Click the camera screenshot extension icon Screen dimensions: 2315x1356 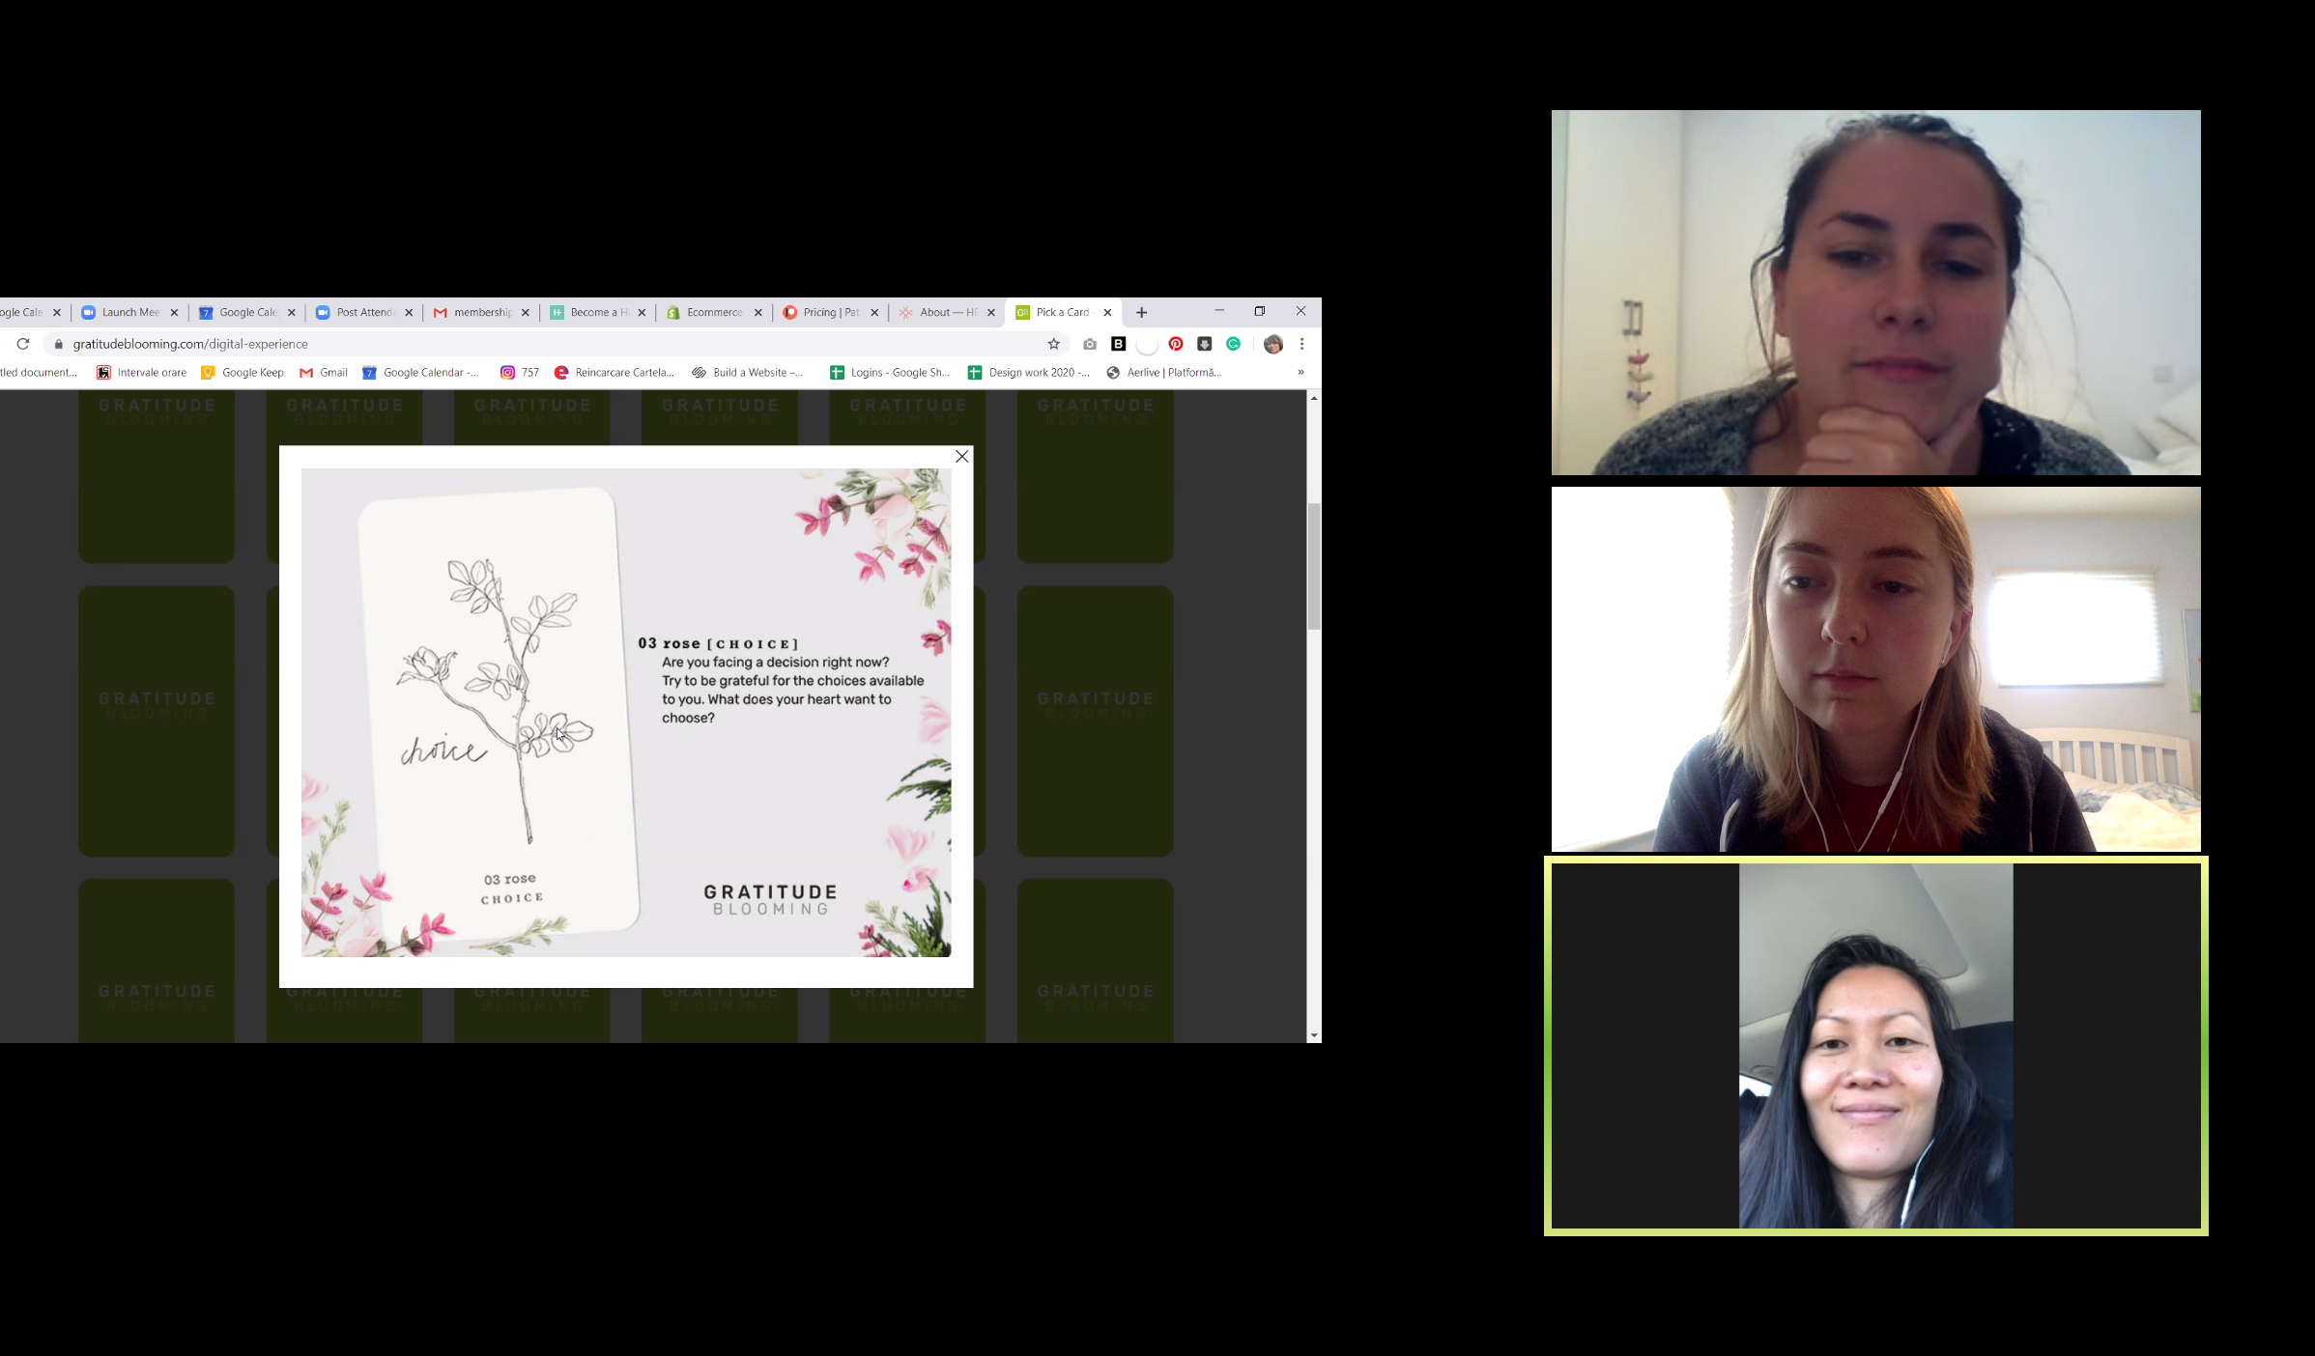[1090, 344]
